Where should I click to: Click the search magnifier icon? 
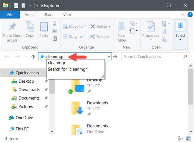click(x=185, y=56)
